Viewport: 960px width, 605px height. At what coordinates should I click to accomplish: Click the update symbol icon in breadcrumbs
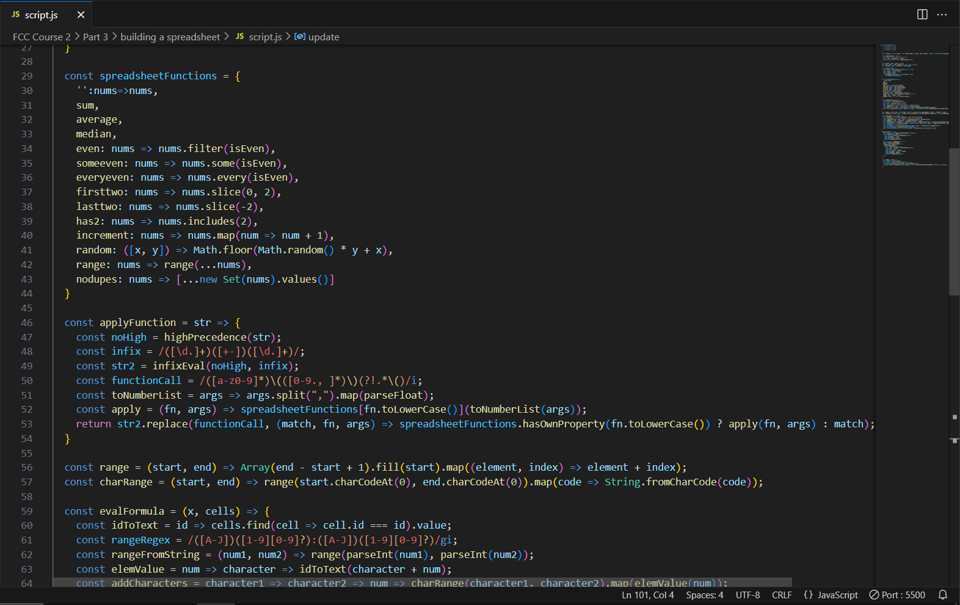[300, 37]
